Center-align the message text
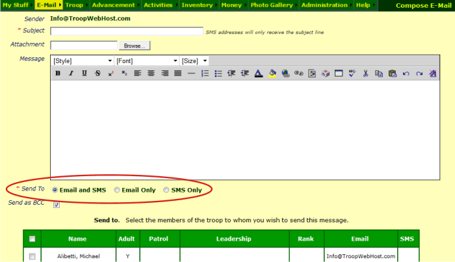Image resolution: width=455 pixels, height=262 pixels. [151, 73]
